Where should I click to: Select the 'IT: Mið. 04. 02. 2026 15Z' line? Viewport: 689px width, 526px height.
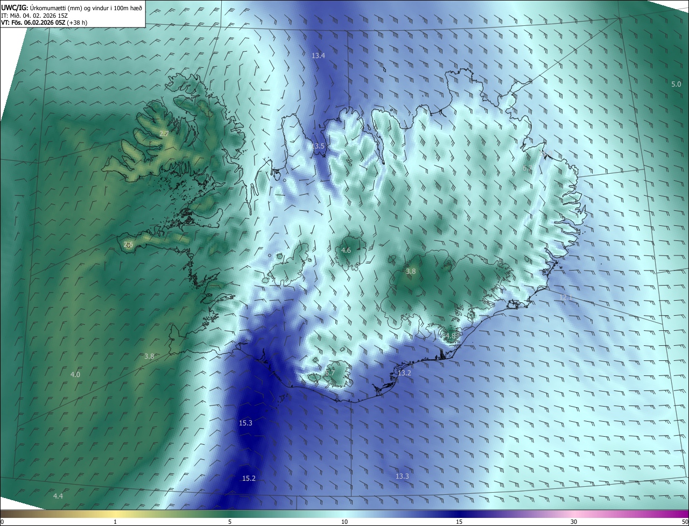coord(34,16)
